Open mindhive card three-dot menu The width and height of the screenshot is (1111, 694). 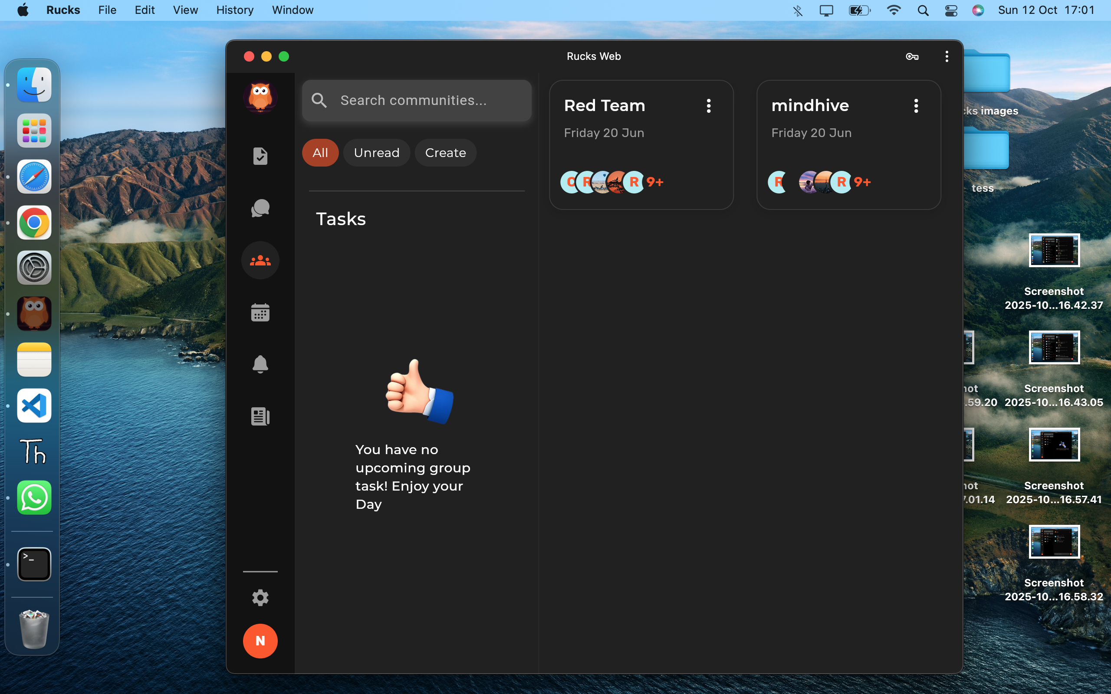coord(916,106)
